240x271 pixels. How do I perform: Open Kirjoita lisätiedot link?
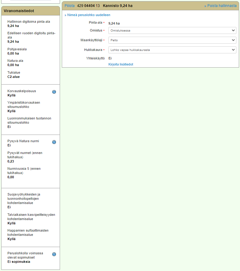pos(121,64)
